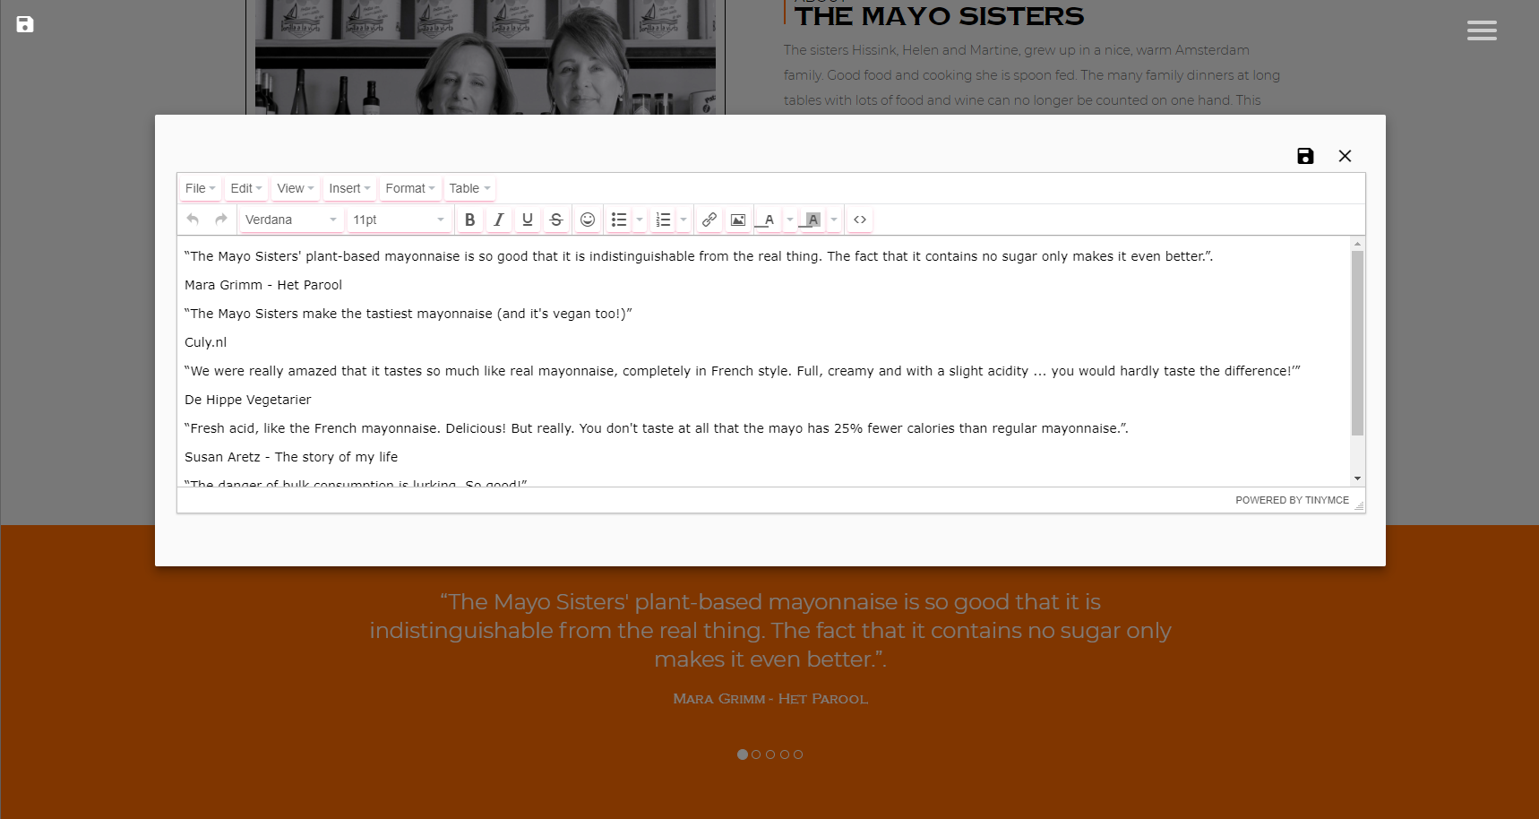This screenshot has width=1539, height=819.
Task: Click the quote starting 'Fresh acid, like the French'
Action: tap(657, 428)
